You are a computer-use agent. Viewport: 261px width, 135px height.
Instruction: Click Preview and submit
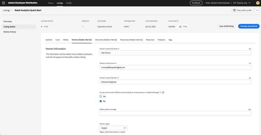pos(249,26)
